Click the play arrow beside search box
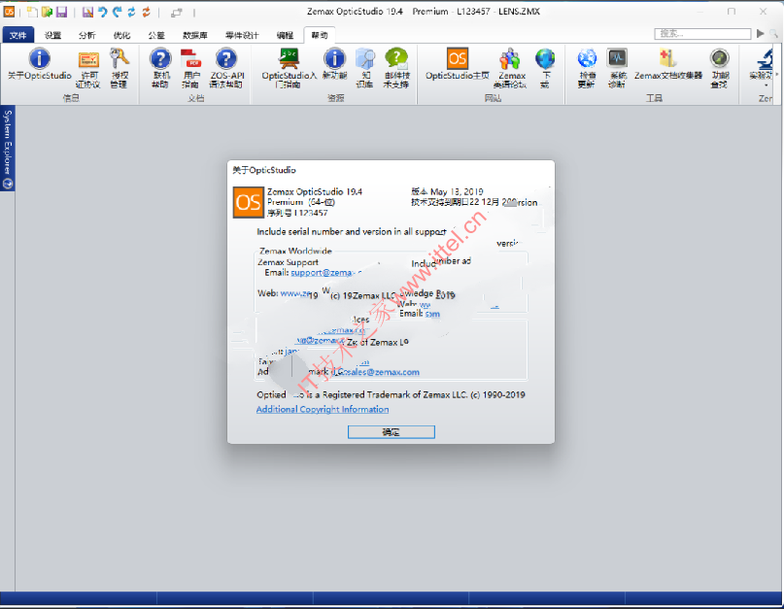The image size is (784, 609). tap(760, 33)
